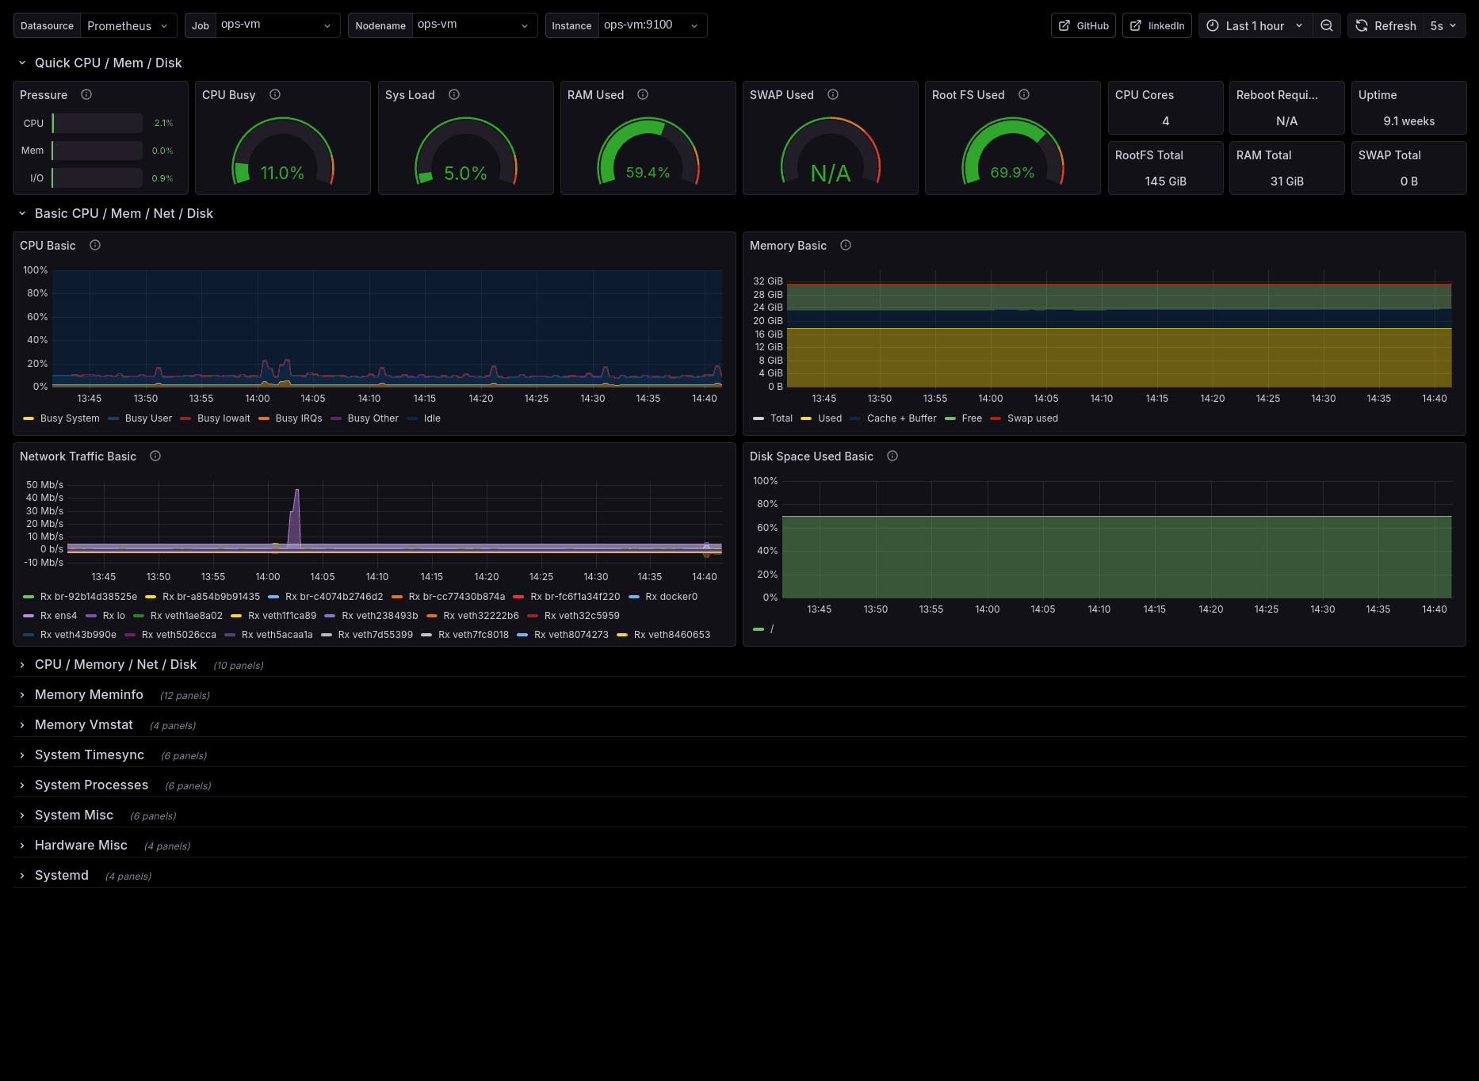Click the refresh circular arrows icon
The width and height of the screenshot is (1479, 1081).
(x=1362, y=25)
